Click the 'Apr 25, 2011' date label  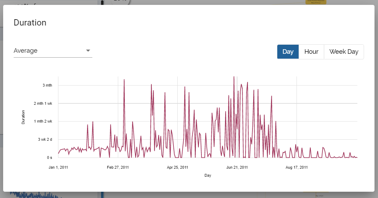pyautogui.click(x=178, y=167)
